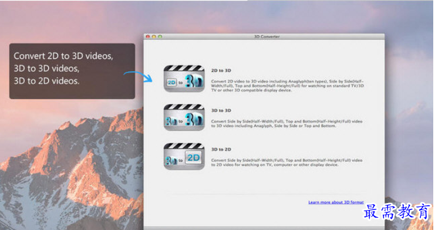This screenshot has width=435, height=230.
Task: Select the "3D to 2D" heading text
Action: [221, 149]
